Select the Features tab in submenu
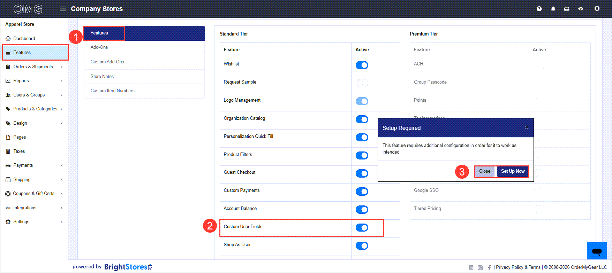612x273 pixels. pos(144,33)
